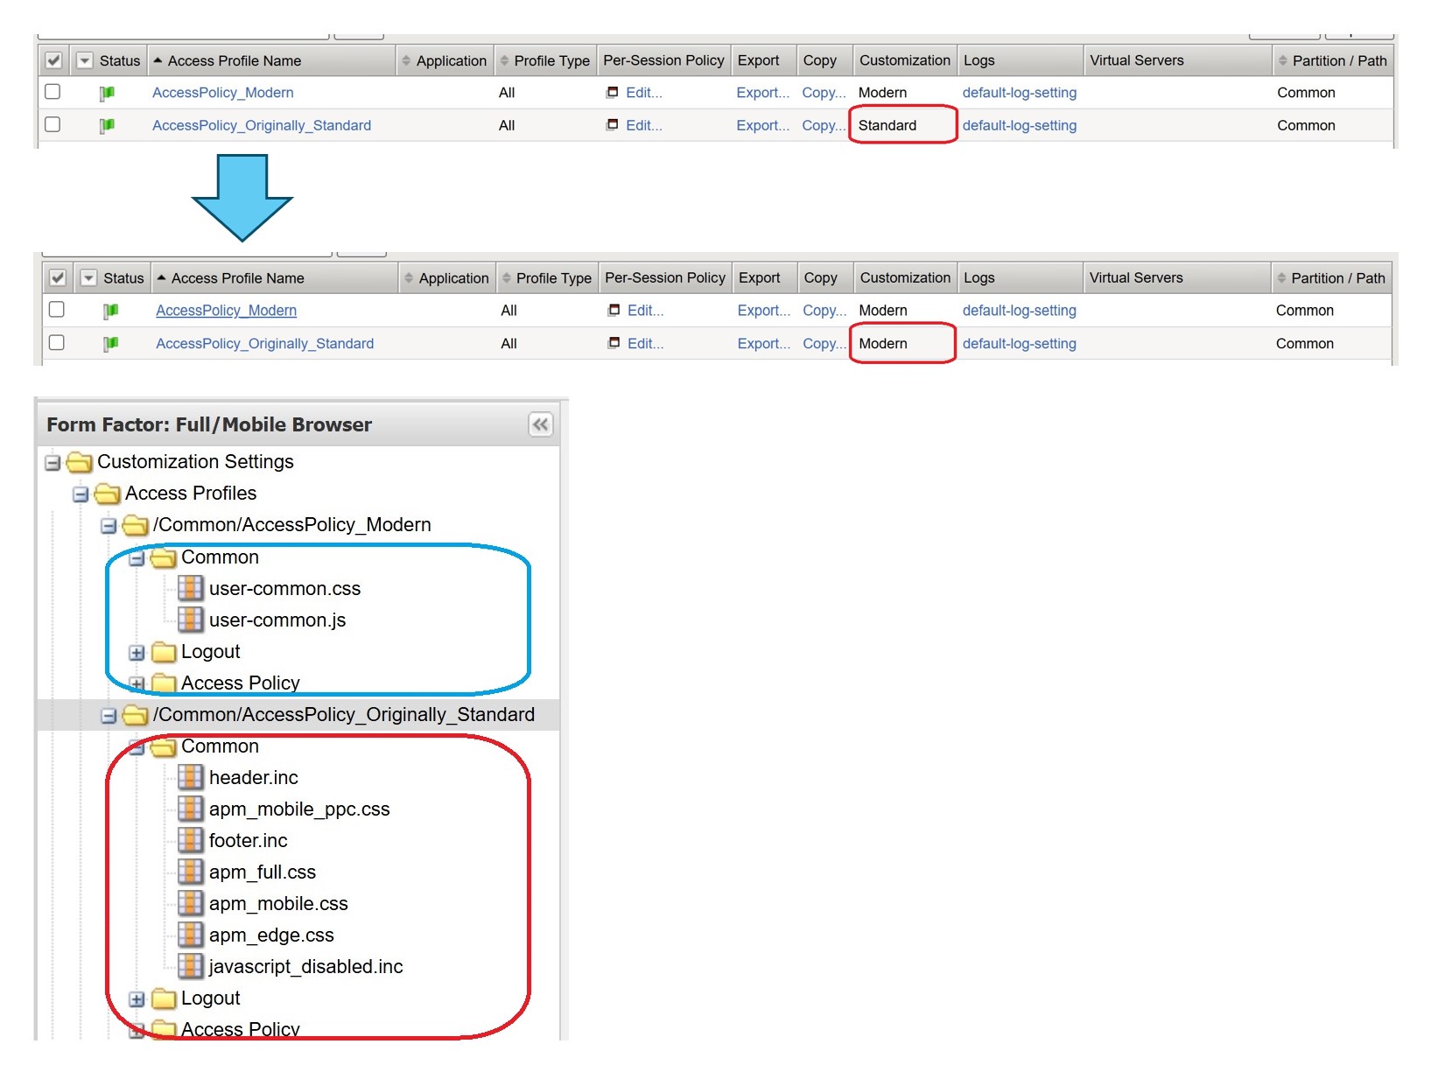Viewport: 1431px width, 1072px height.
Task: Open the user-common.js customization file
Action: (x=277, y=620)
